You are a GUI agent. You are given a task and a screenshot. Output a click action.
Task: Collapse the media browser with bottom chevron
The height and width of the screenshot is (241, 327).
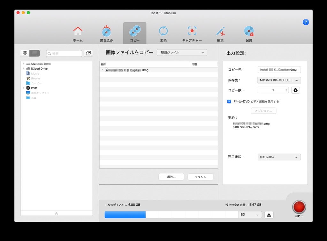(57, 213)
